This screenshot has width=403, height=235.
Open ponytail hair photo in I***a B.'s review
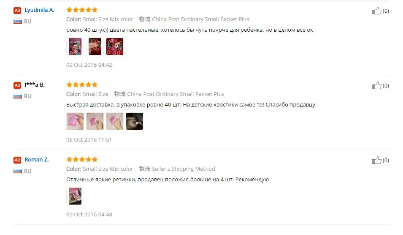[x=135, y=121]
